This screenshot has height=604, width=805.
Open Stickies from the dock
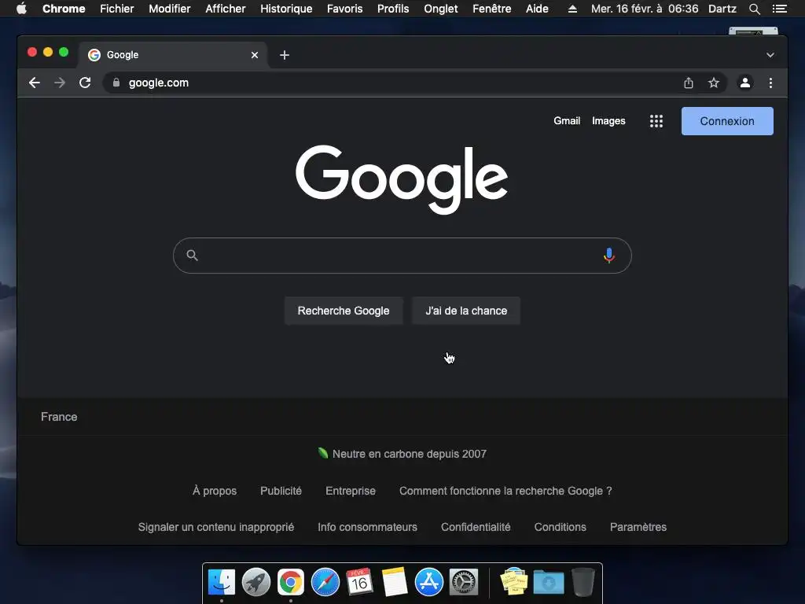(x=514, y=581)
